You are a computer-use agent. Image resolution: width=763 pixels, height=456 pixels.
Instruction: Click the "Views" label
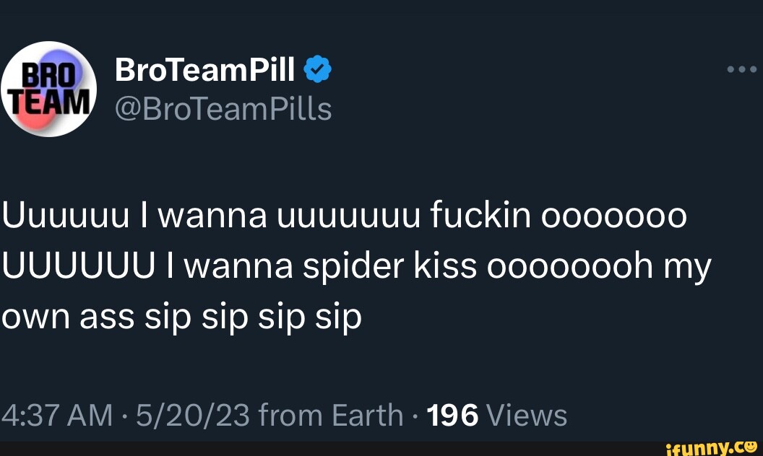[527, 416]
